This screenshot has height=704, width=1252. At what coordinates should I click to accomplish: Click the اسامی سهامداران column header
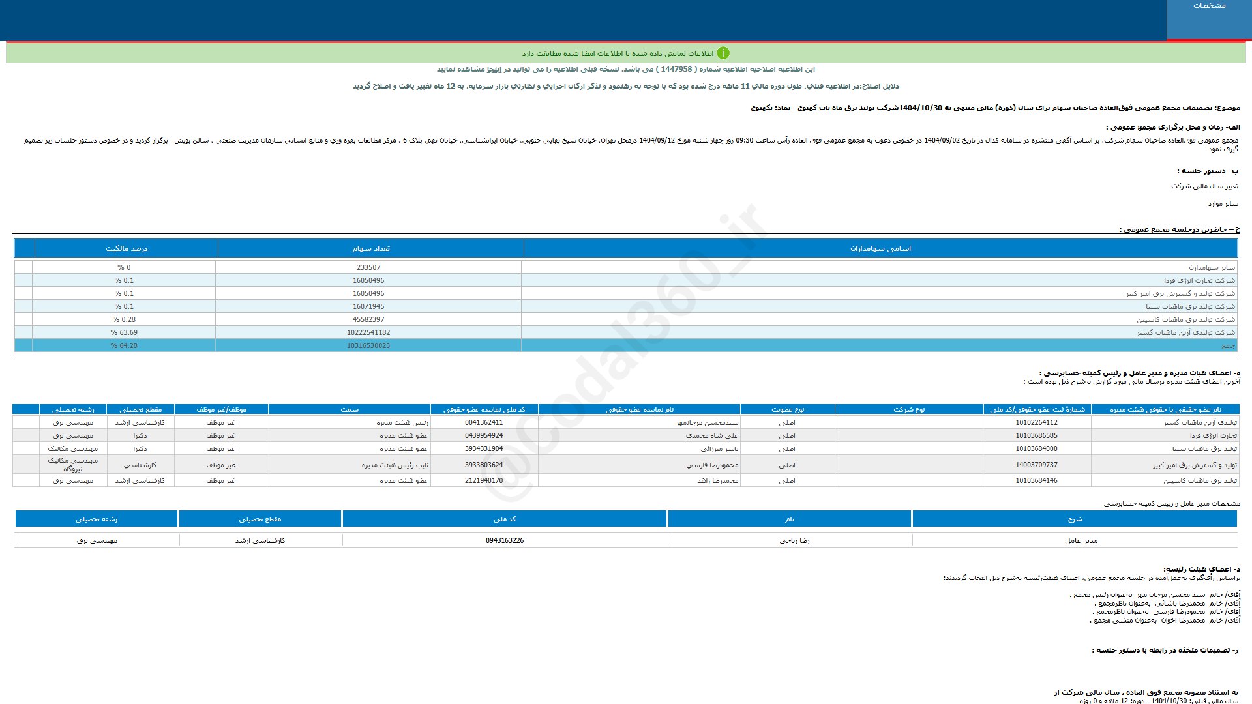click(x=880, y=248)
